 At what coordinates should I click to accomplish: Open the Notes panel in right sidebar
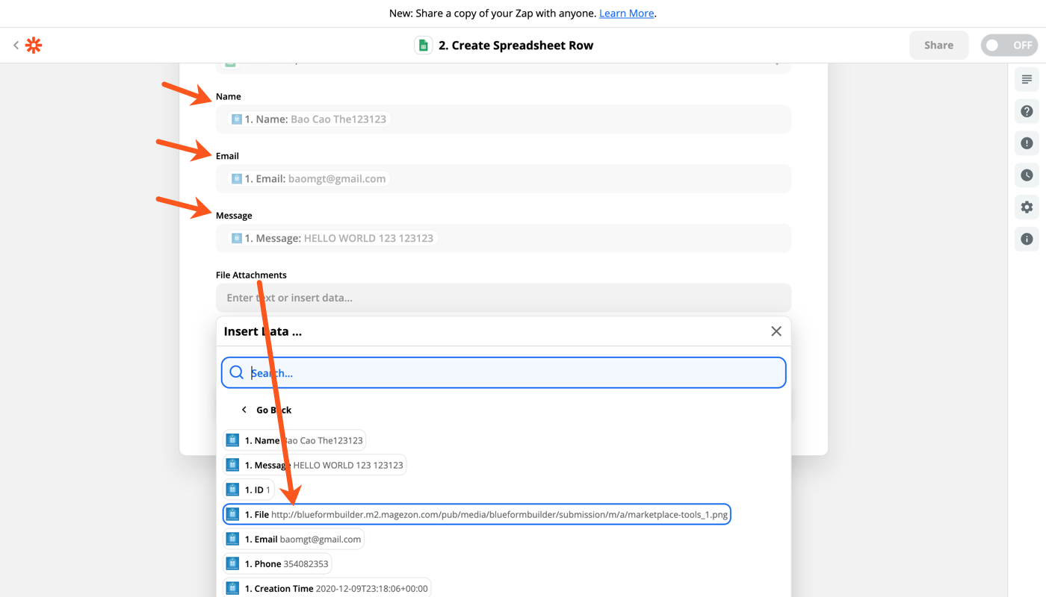point(1026,79)
